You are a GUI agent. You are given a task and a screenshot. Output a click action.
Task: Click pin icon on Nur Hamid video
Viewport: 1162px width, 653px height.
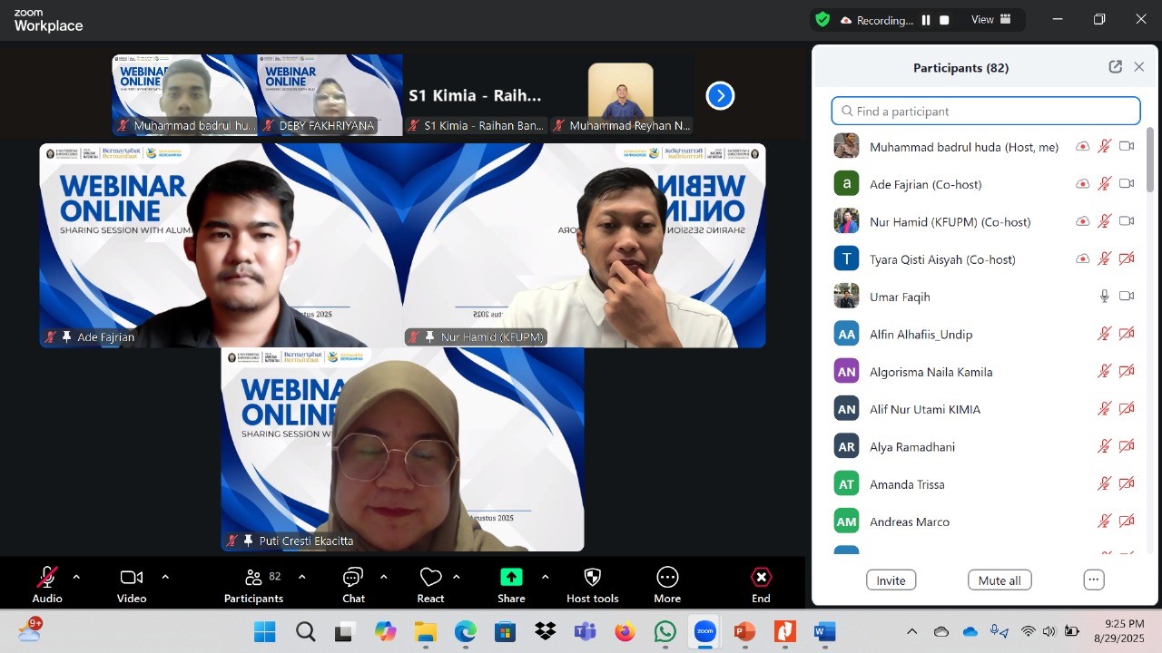click(x=429, y=336)
